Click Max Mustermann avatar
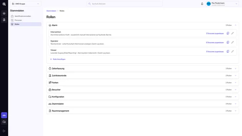 coord(208,4)
